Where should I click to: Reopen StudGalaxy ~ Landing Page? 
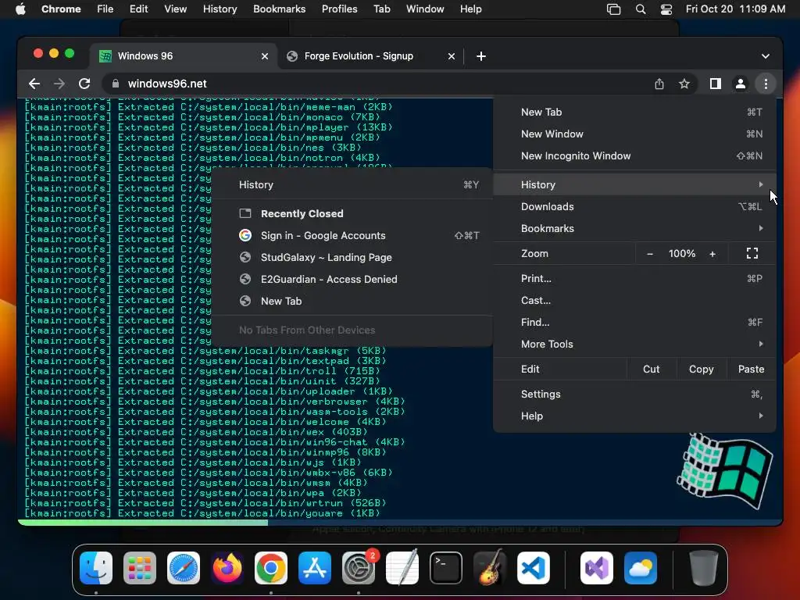pyautogui.click(x=352, y=258)
